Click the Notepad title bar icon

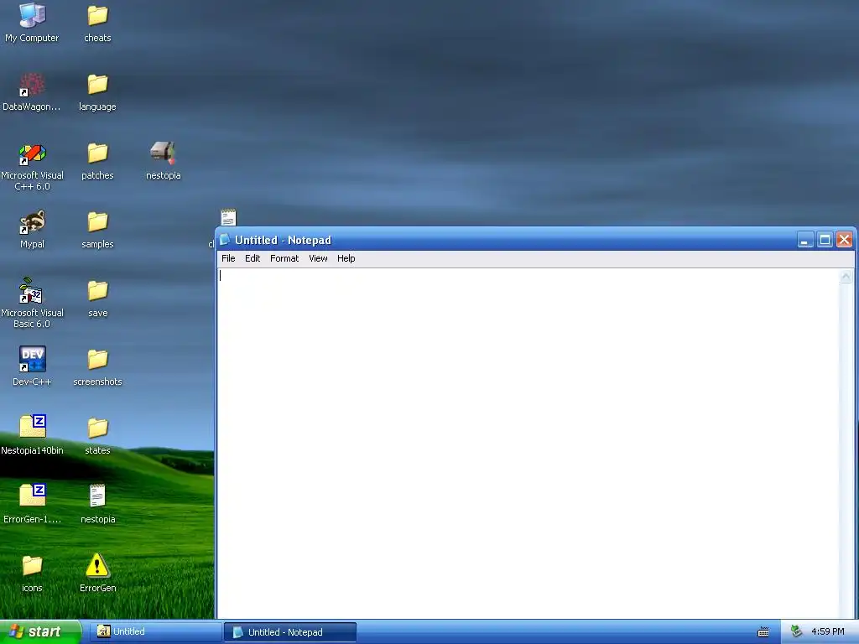click(x=225, y=240)
